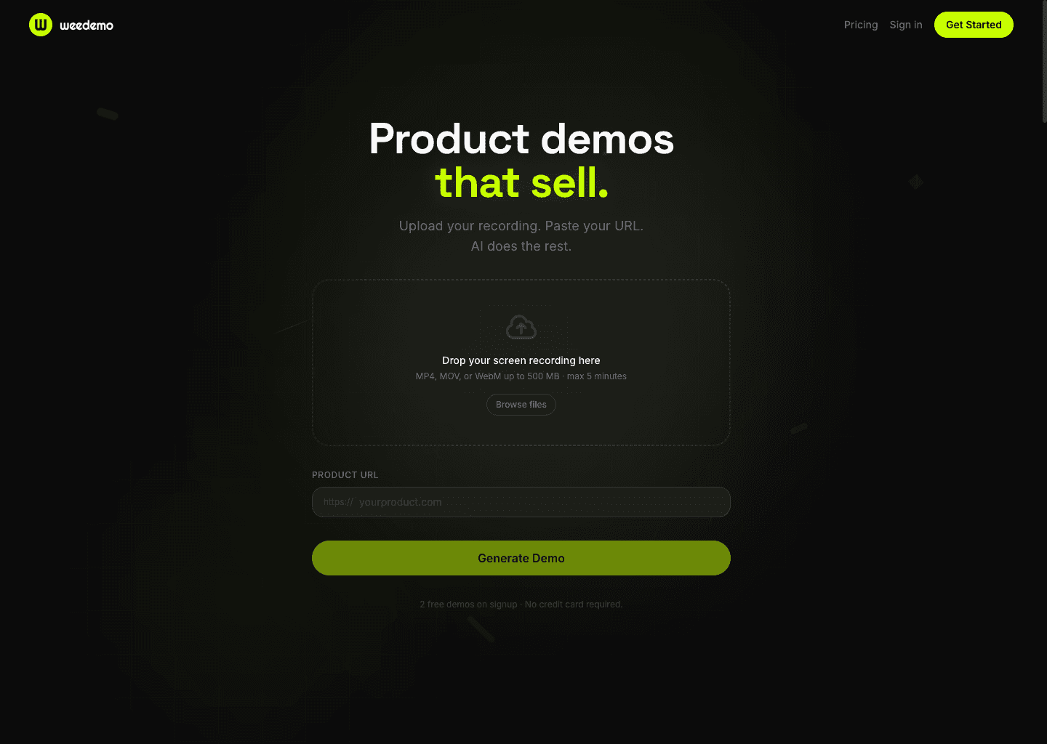
Task: Click the MP4, MOV, or WebM file info text
Action: click(x=521, y=376)
